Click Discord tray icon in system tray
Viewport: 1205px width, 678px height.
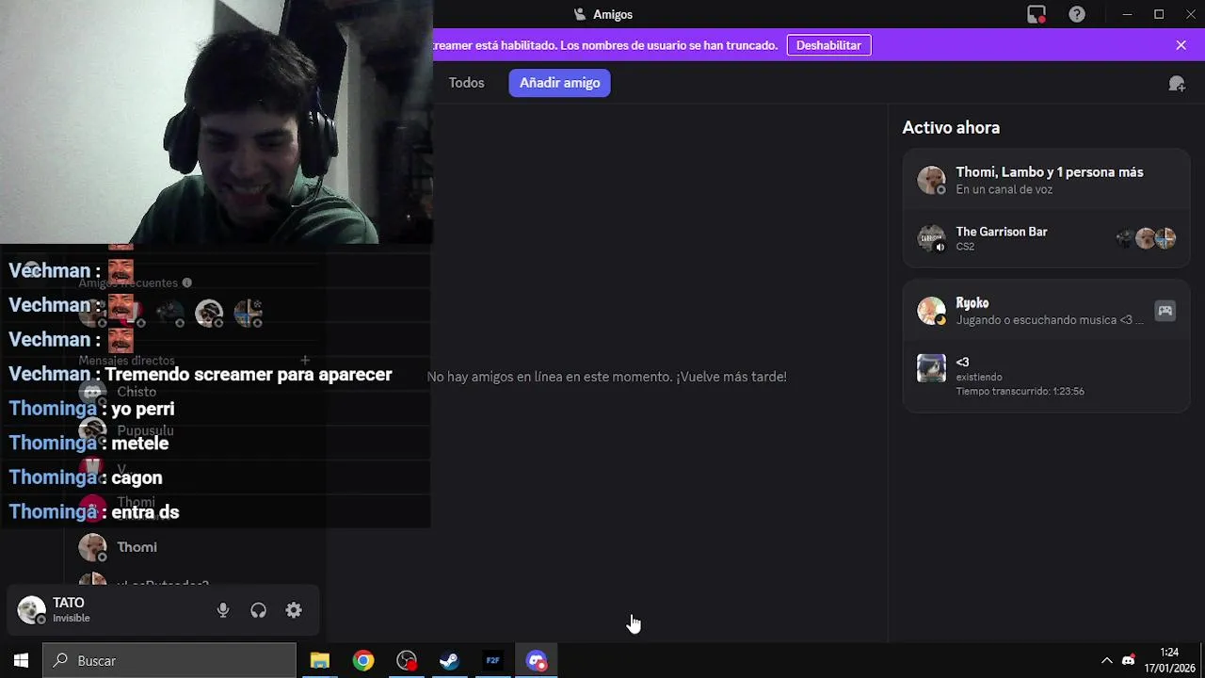1128,661
